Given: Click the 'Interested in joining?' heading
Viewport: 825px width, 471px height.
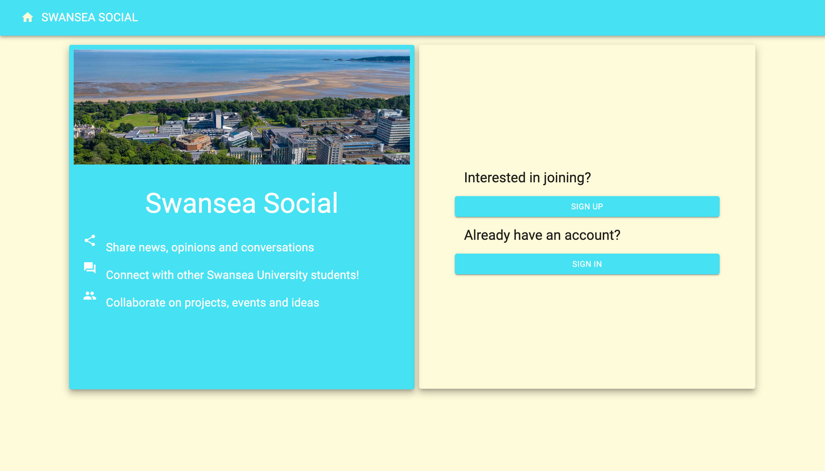Looking at the screenshot, I should [527, 178].
